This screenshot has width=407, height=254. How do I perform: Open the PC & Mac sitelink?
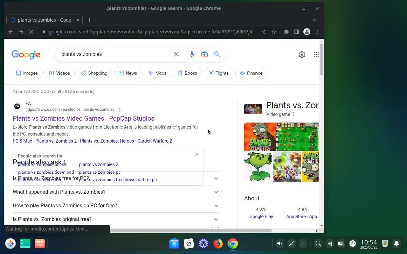(22, 141)
